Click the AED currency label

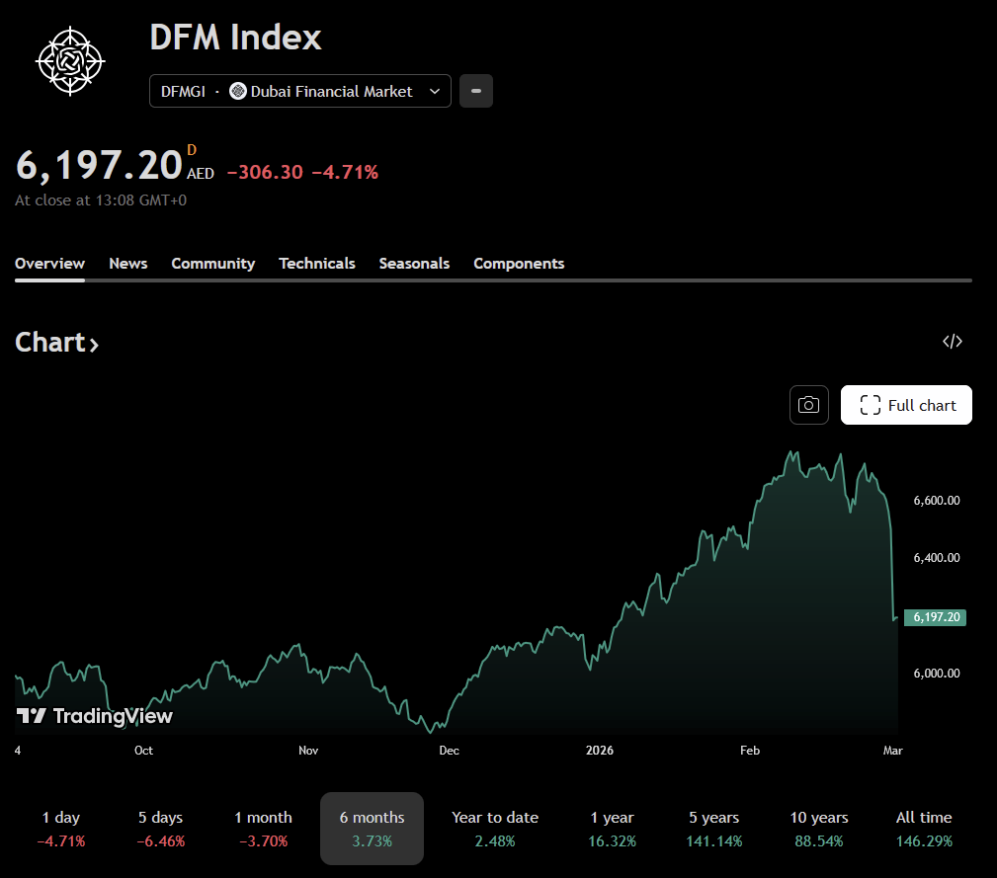tap(201, 174)
